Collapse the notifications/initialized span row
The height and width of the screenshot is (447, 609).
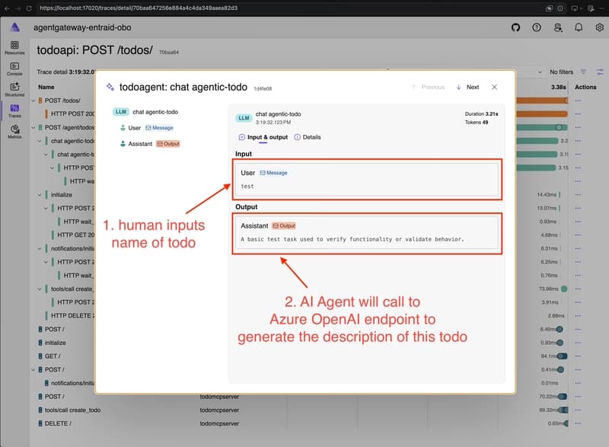pos(40,248)
